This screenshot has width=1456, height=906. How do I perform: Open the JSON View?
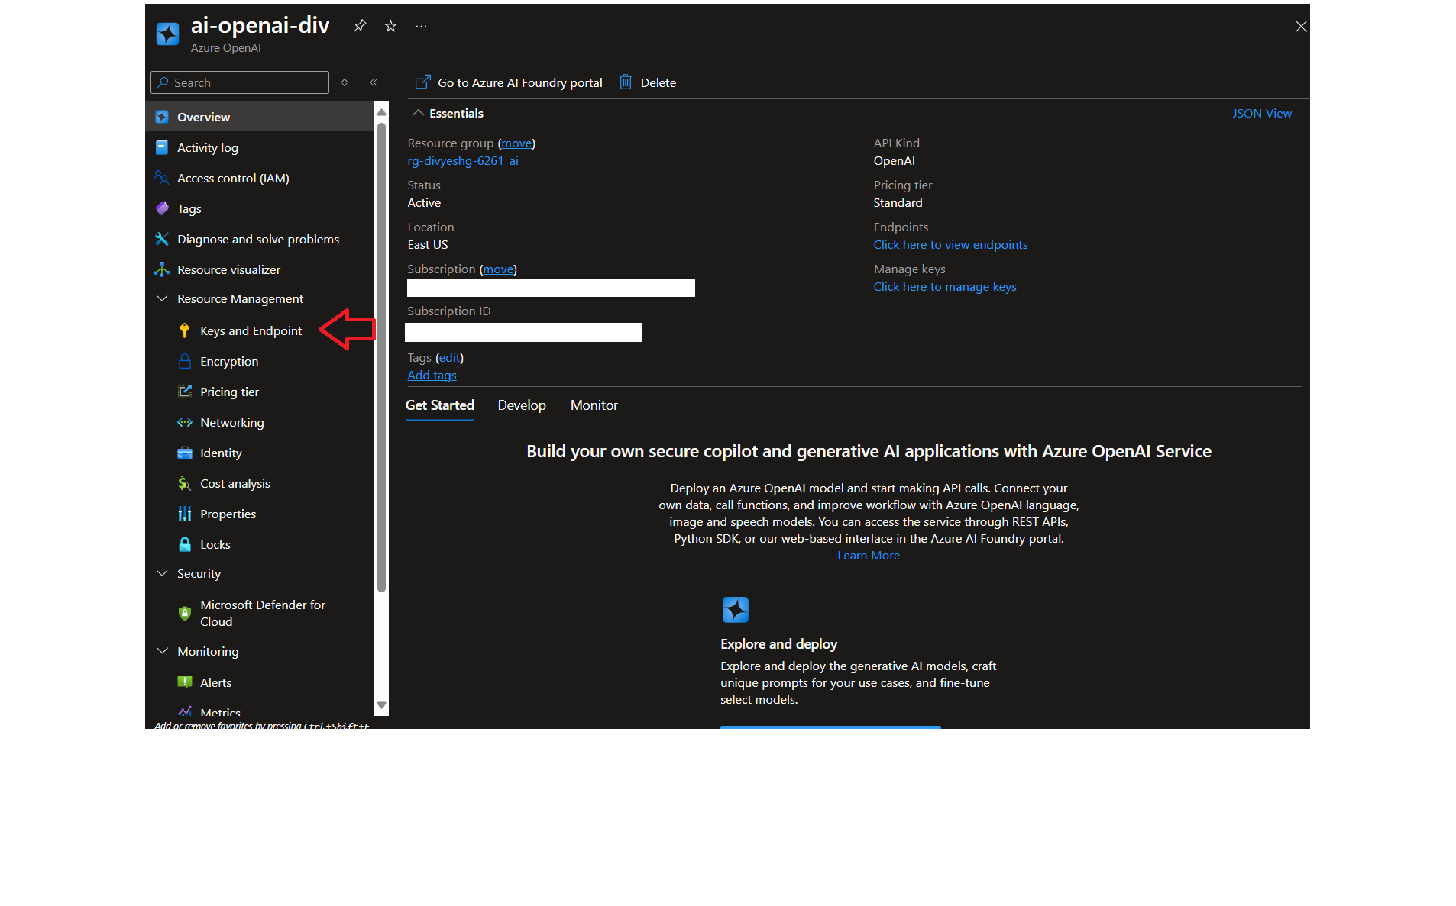click(1262, 113)
